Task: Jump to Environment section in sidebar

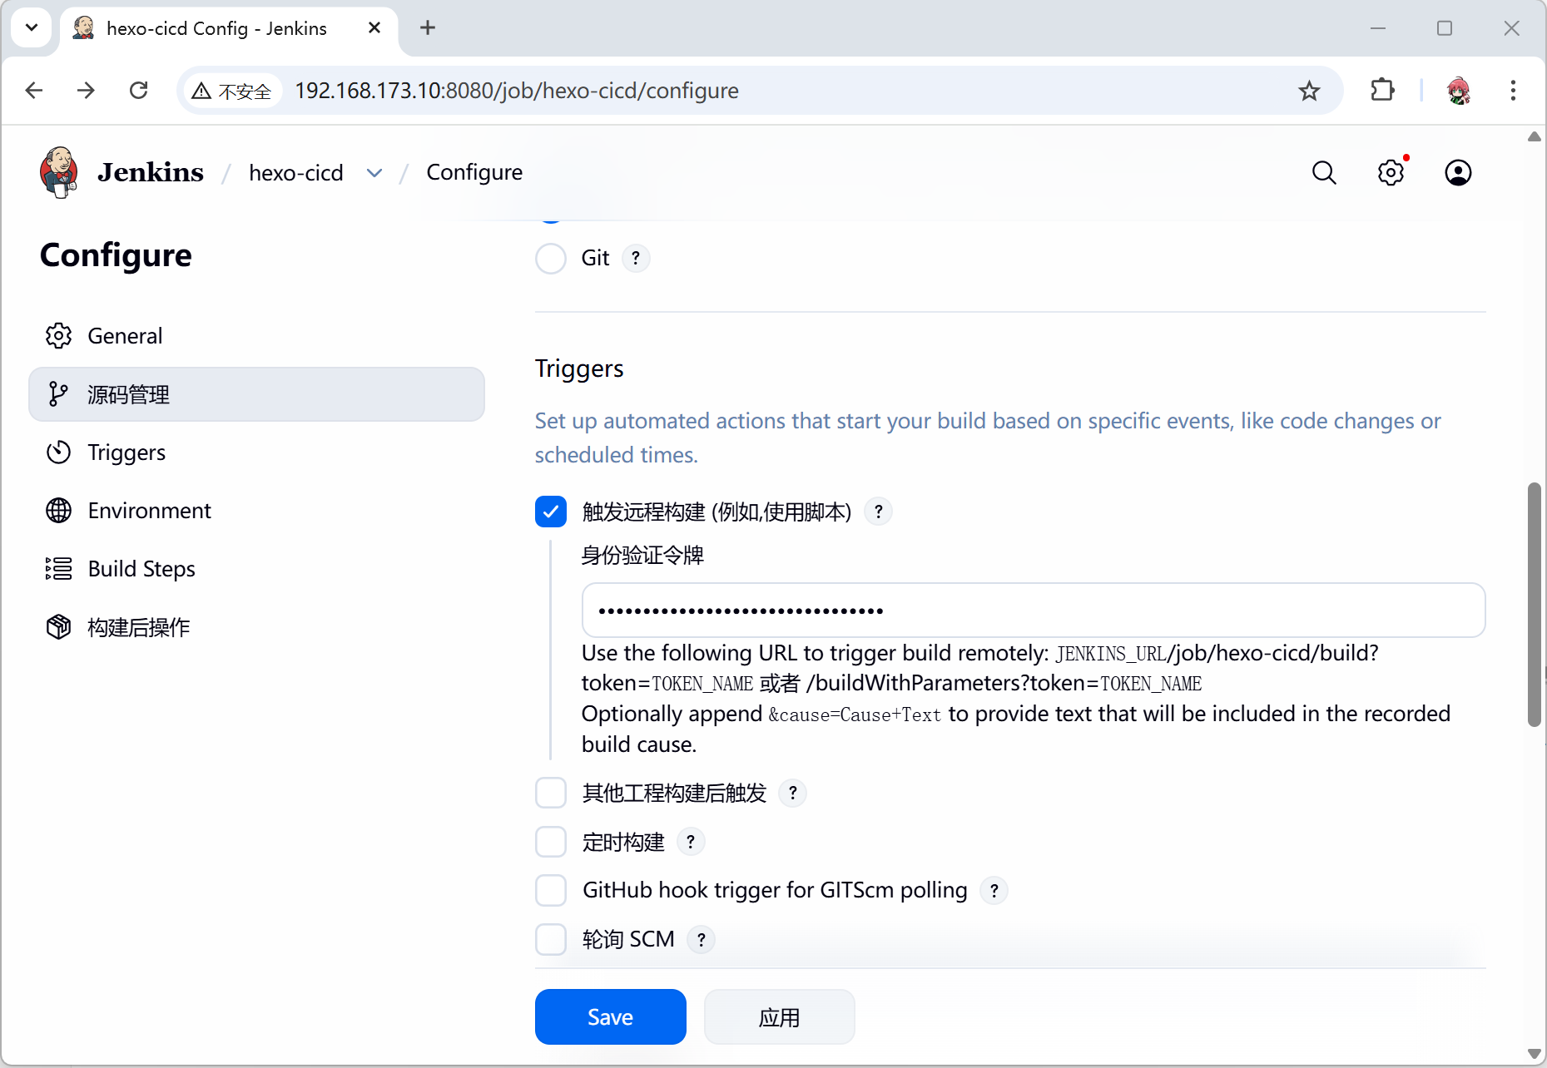Action: click(x=149, y=511)
